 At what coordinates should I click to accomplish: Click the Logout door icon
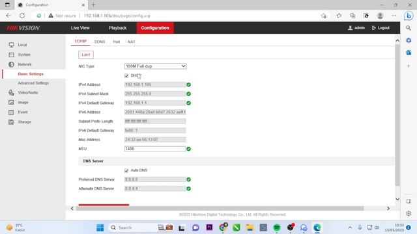coord(374,28)
